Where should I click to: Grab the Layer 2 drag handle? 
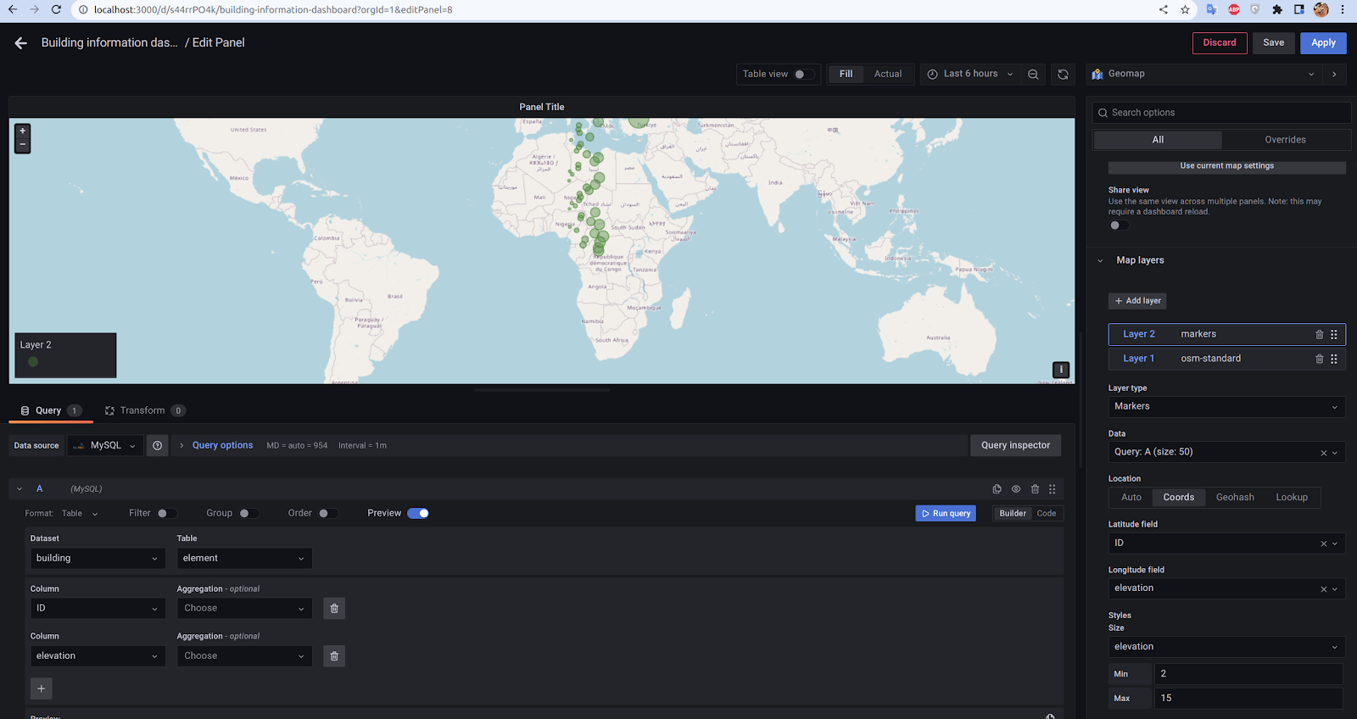(x=1334, y=335)
